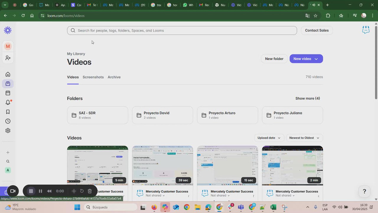Open Settings gear in sidebar
This screenshot has height=213, width=378.
click(8, 130)
